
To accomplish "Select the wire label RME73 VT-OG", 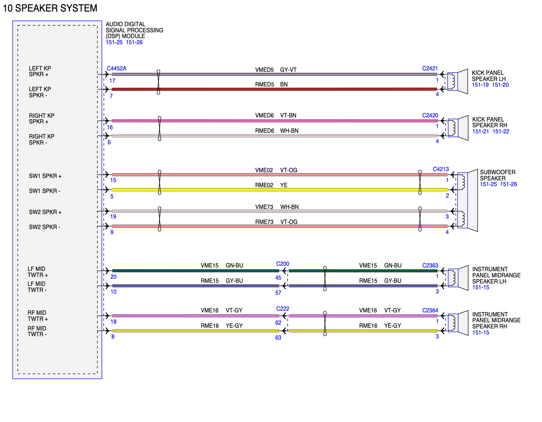I will [x=276, y=222].
